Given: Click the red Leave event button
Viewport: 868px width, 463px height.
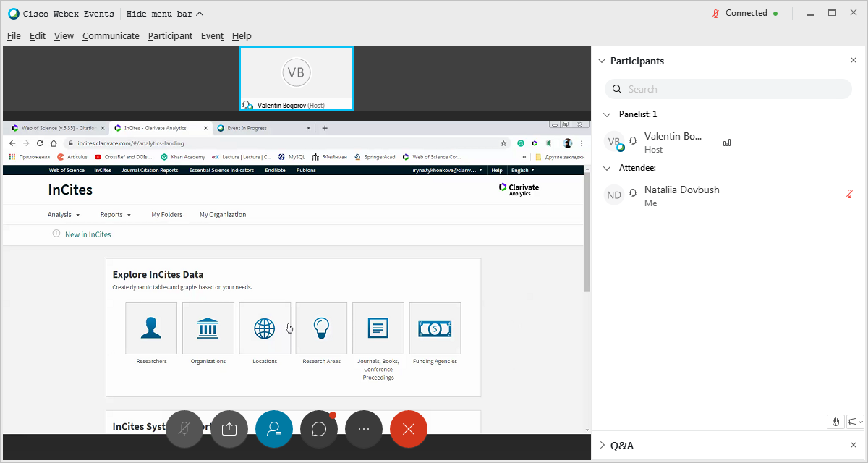Looking at the screenshot, I should point(409,429).
